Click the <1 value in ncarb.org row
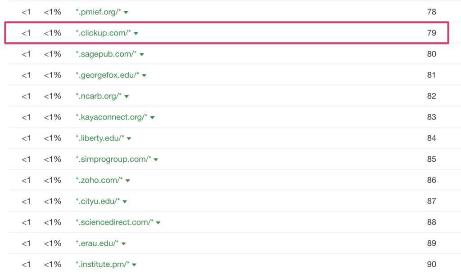 click(26, 96)
